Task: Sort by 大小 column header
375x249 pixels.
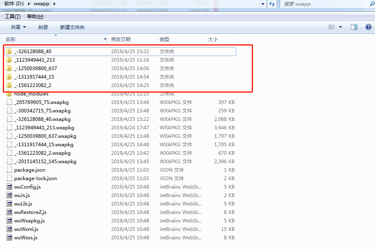Action: 213,39
